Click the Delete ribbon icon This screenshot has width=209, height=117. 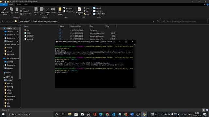point(48,11)
